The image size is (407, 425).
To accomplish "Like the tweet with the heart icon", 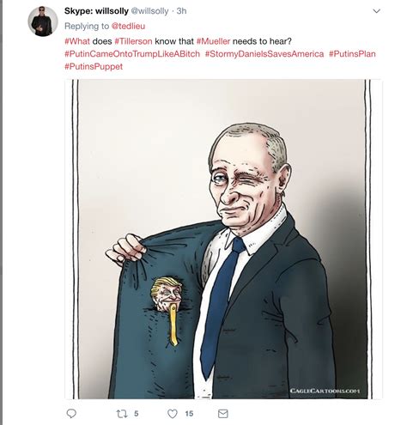I will [x=173, y=414].
